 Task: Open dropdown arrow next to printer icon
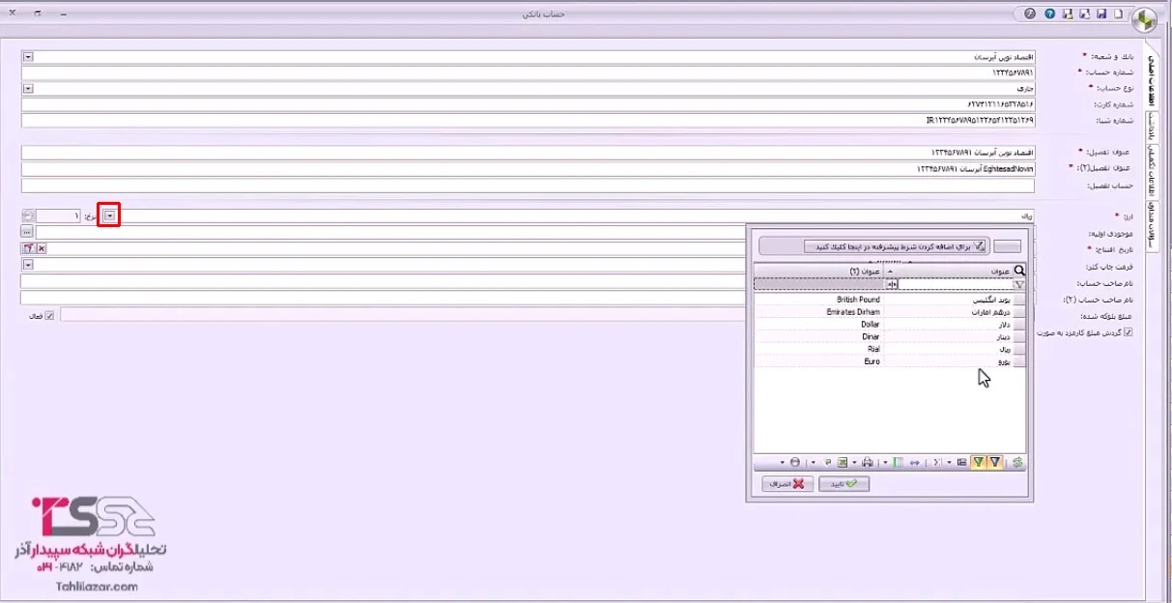pos(854,462)
